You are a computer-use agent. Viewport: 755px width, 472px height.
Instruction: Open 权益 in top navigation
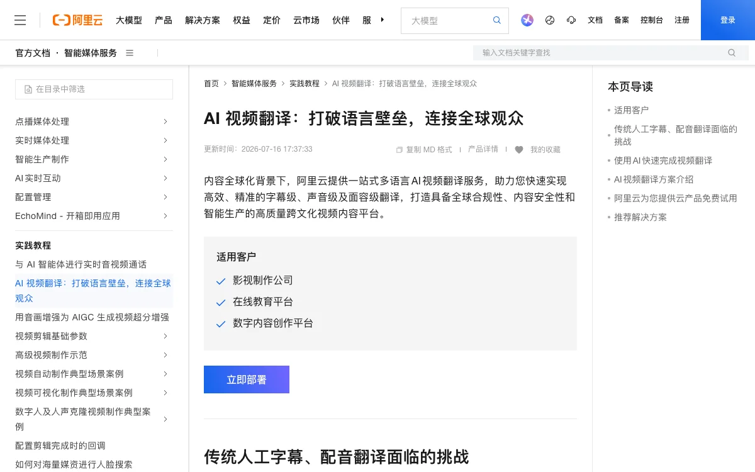(x=242, y=20)
